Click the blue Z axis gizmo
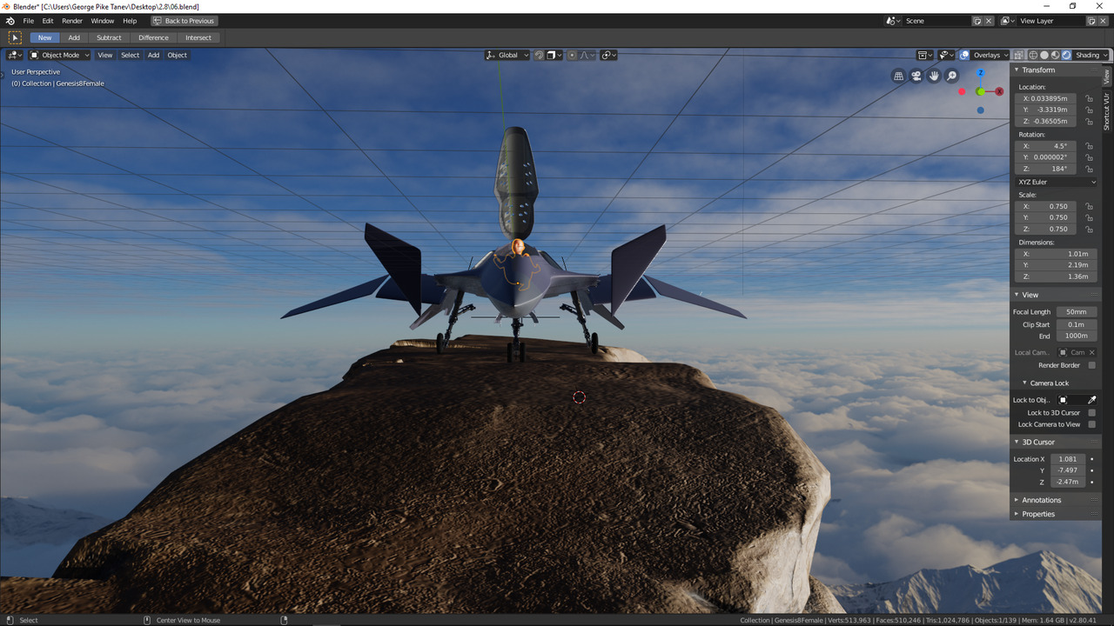Viewport: 1114px width, 626px height. pyautogui.click(x=980, y=74)
